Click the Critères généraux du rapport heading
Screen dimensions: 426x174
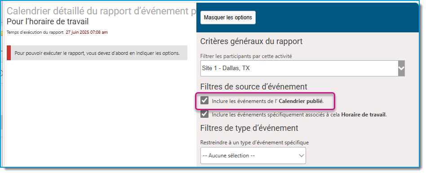pos(251,42)
